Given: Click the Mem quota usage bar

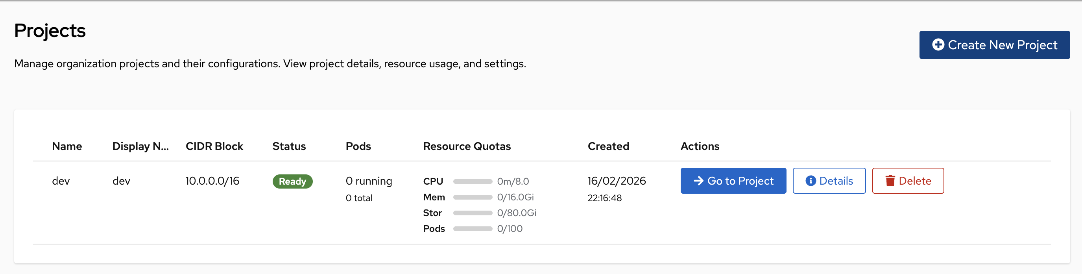Looking at the screenshot, I should point(472,197).
